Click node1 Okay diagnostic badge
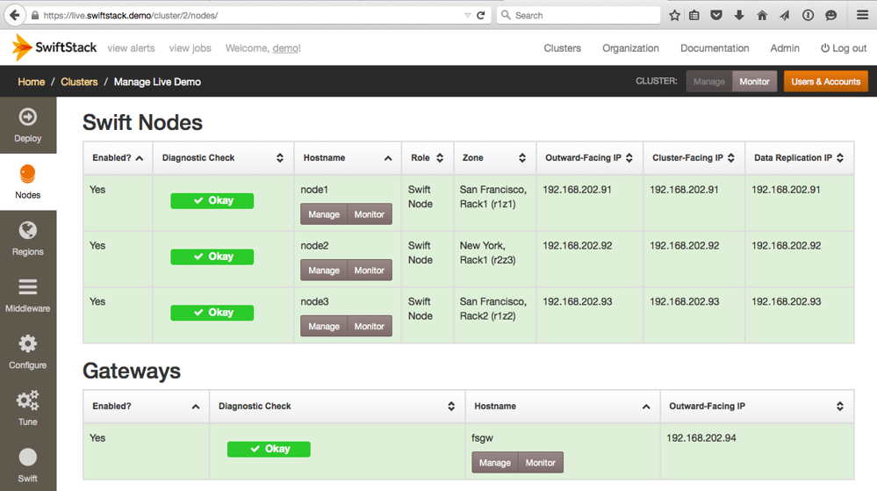 [x=212, y=200]
